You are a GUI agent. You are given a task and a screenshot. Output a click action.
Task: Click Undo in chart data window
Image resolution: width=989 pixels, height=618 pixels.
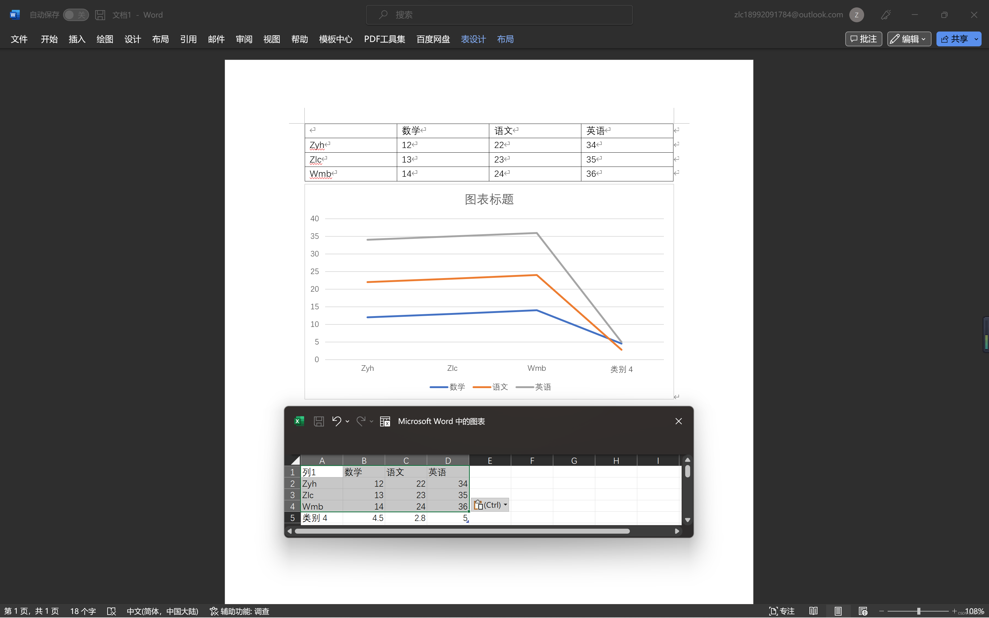click(x=336, y=421)
